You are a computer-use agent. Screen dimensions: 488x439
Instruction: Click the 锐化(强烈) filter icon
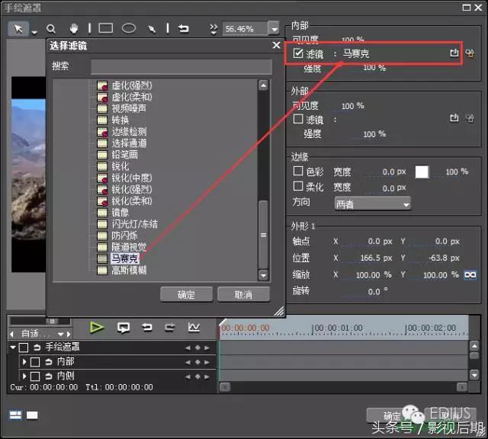102,189
